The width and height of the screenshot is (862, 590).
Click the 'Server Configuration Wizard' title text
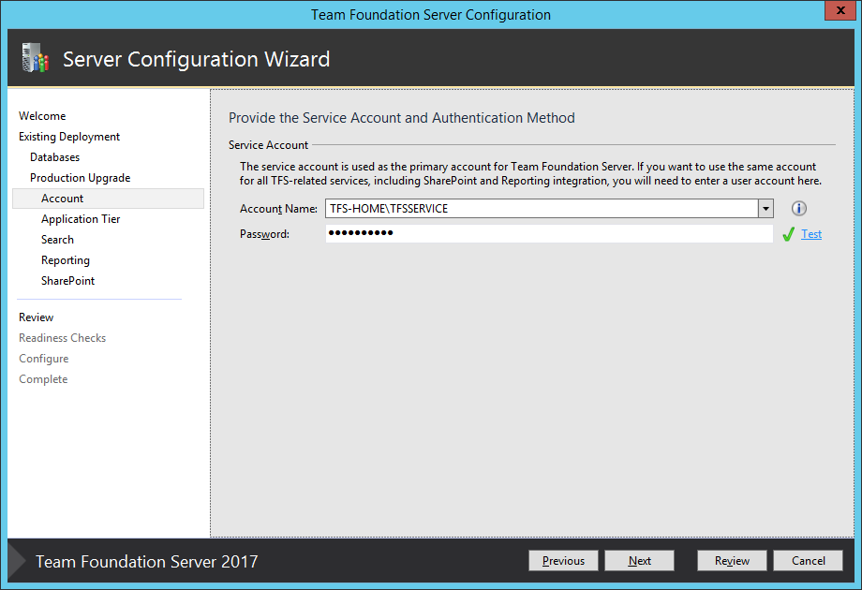[196, 59]
